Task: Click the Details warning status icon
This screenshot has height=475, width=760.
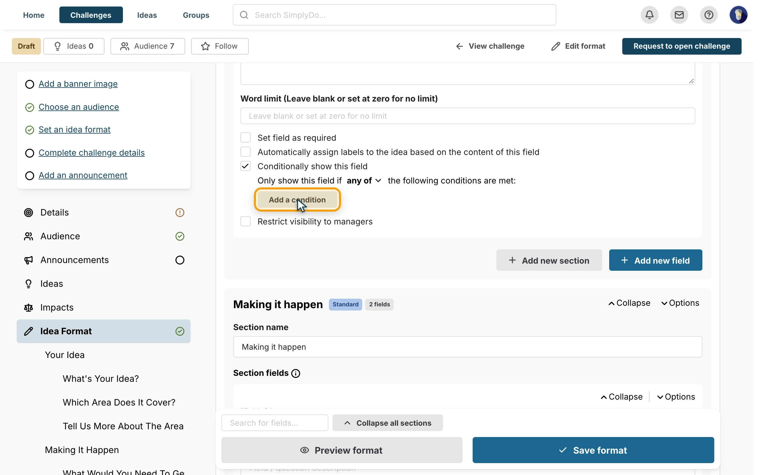Action: coord(180,213)
